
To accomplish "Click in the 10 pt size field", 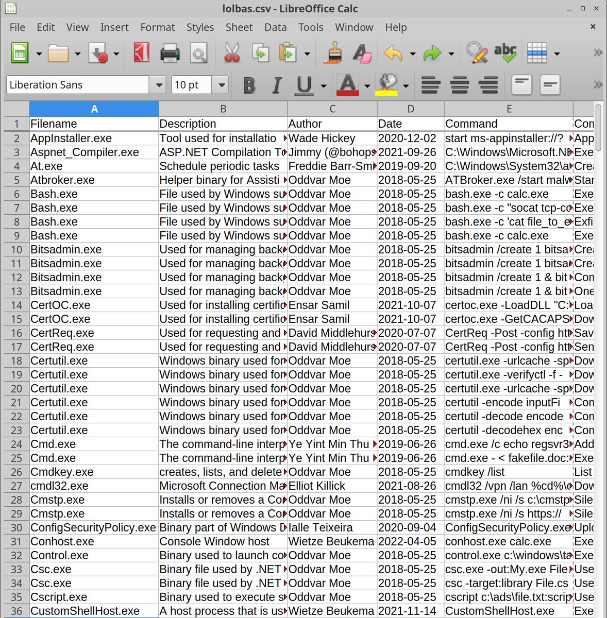I will (x=192, y=85).
